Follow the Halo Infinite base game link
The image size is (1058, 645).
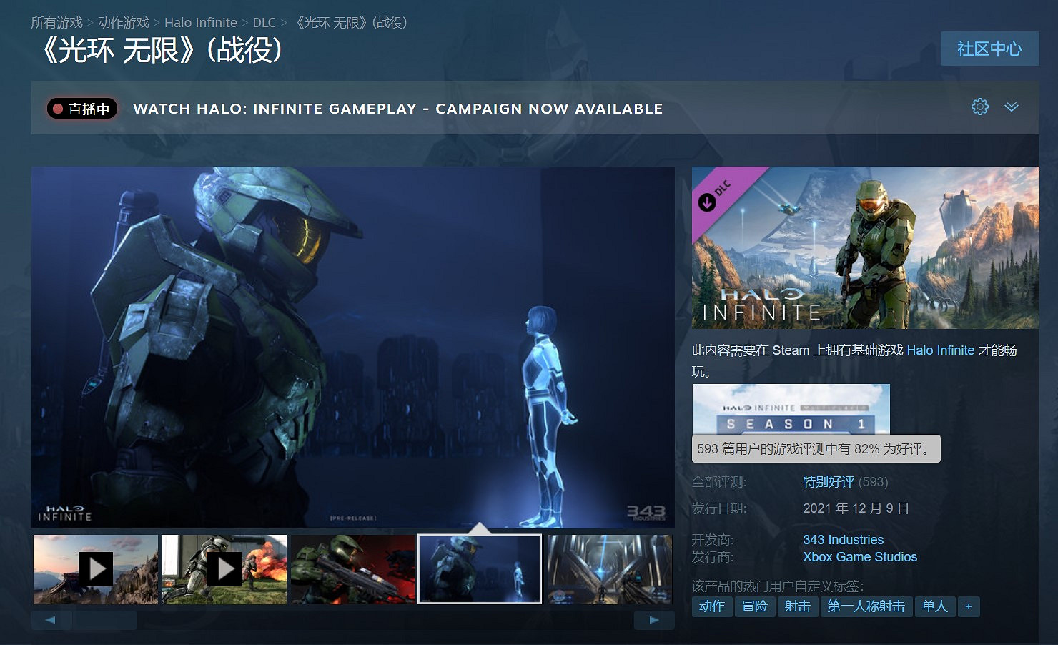pyautogui.click(x=940, y=350)
